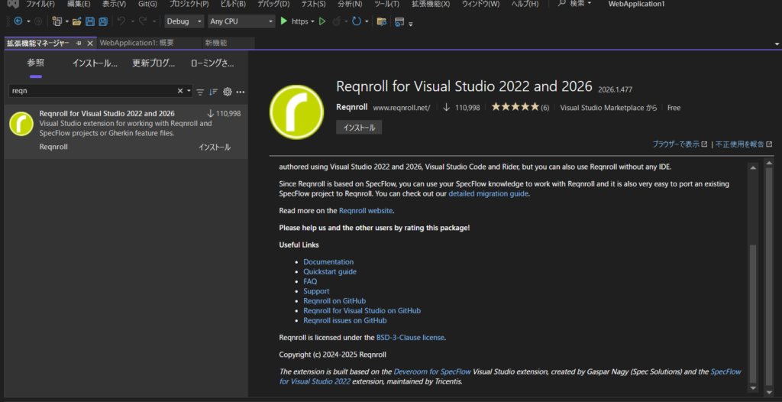The width and height of the screenshot is (782, 402).
Task: Clear the extension search text with X
Action: 181,91
